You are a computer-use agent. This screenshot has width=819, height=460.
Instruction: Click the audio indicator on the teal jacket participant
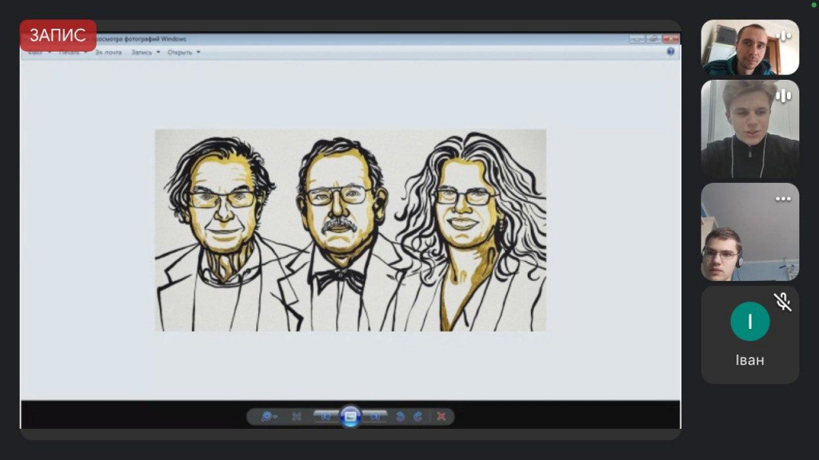pyautogui.click(x=783, y=36)
